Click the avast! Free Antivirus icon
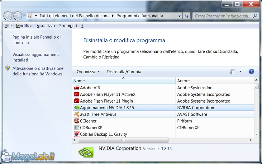262x164 pixels. [x=77, y=114]
